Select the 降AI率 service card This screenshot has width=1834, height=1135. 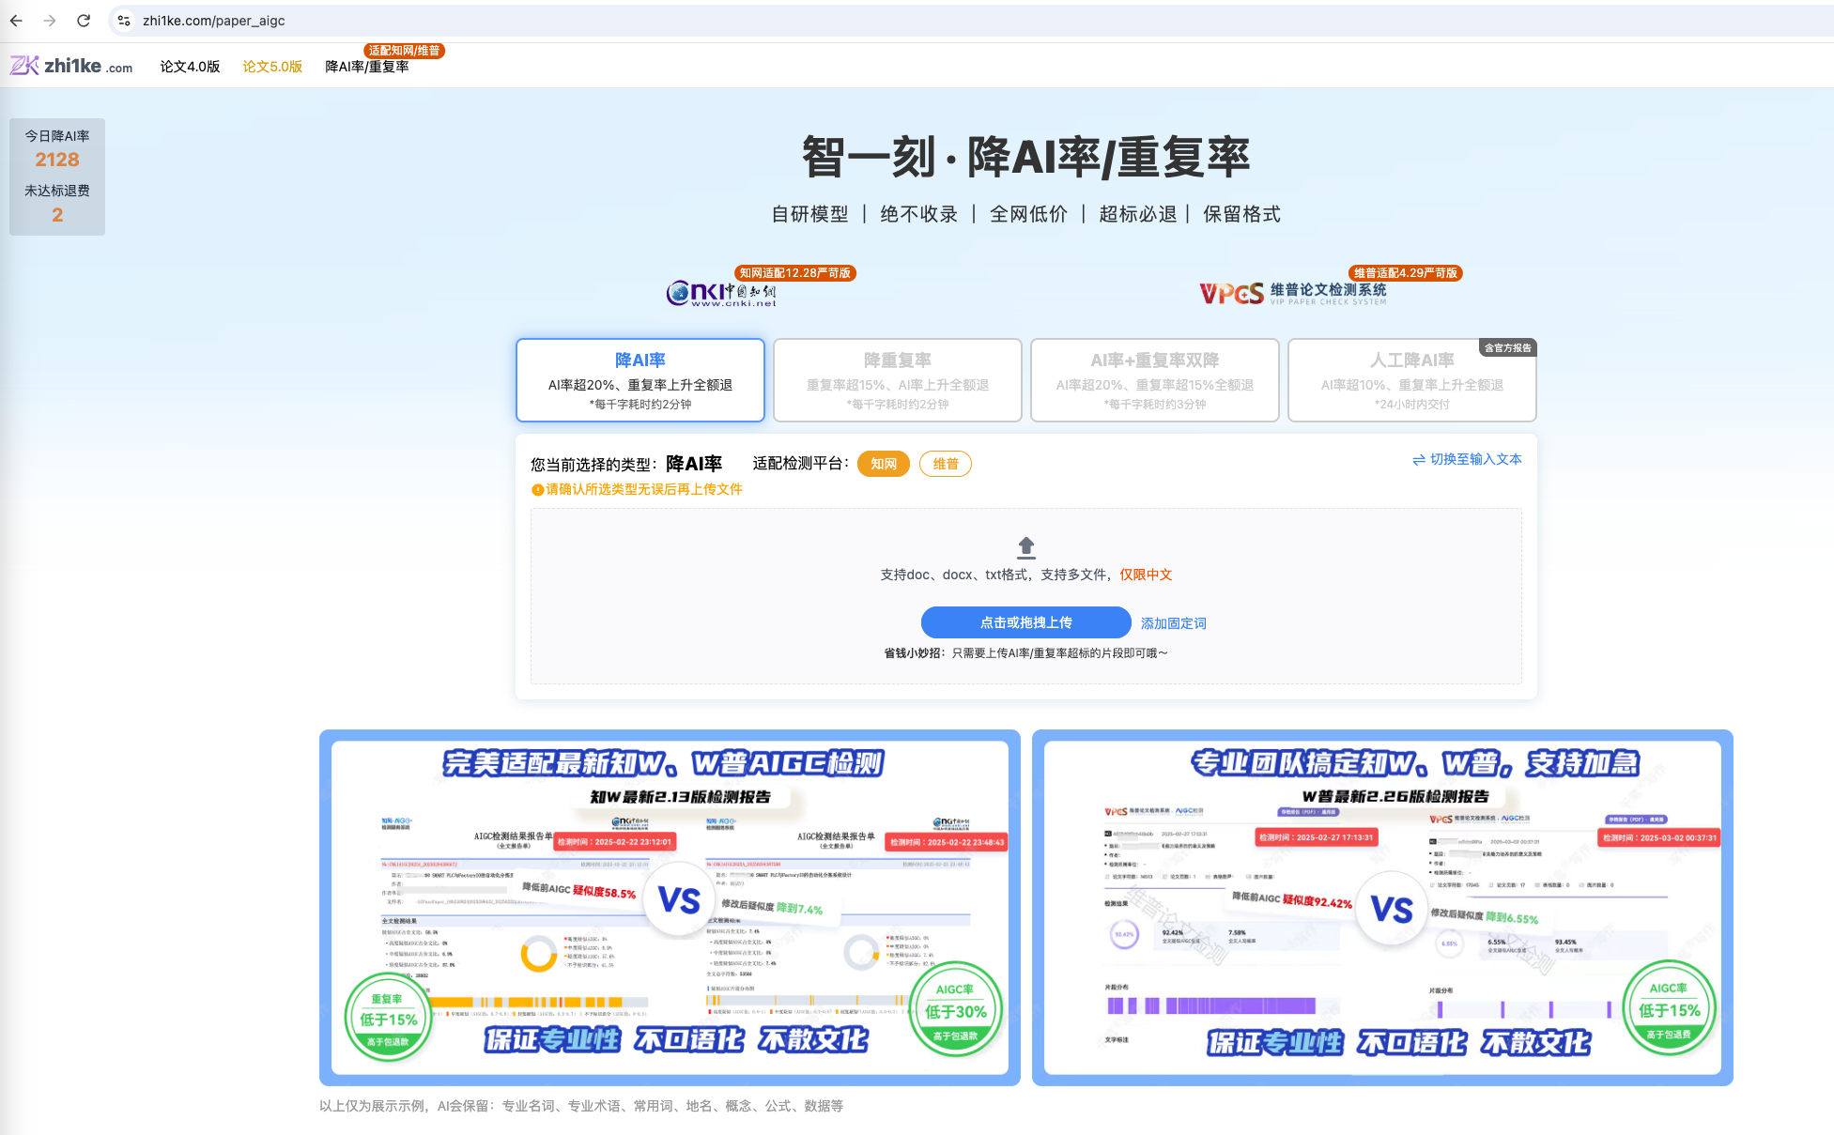click(x=640, y=380)
